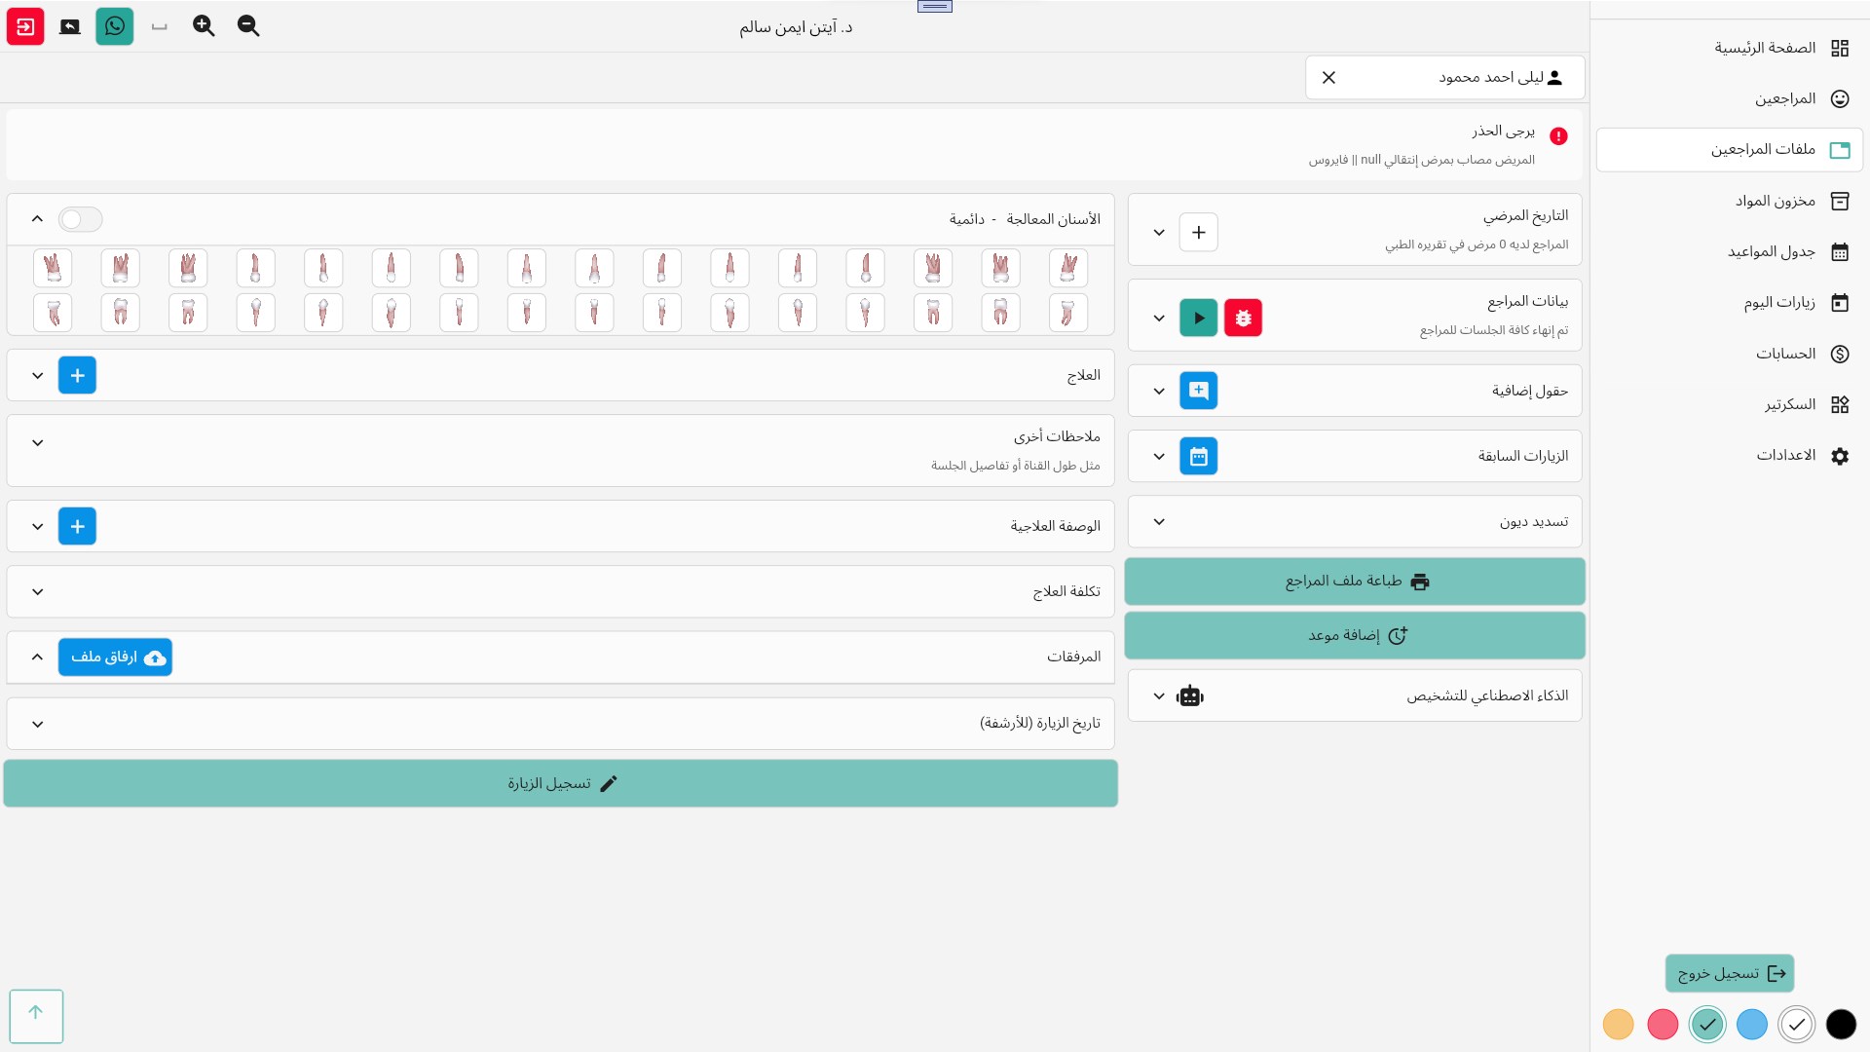Select the teal theme color circle

pyautogui.click(x=1706, y=1024)
